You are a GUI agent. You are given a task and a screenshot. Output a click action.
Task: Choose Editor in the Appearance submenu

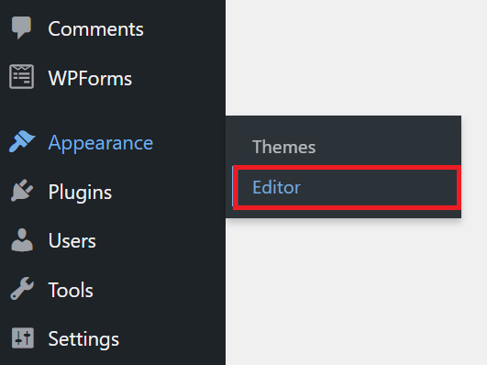(x=347, y=187)
